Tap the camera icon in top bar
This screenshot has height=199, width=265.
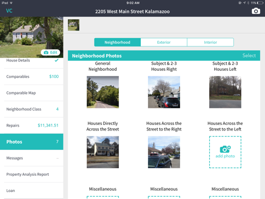click(x=256, y=11)
